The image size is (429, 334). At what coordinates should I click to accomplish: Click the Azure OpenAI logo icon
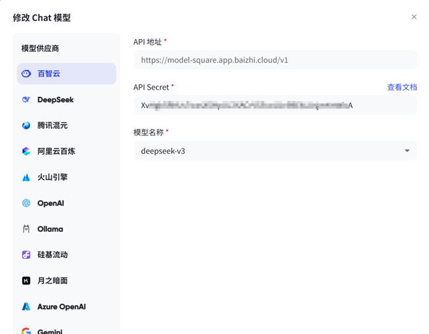coord(26,306)
